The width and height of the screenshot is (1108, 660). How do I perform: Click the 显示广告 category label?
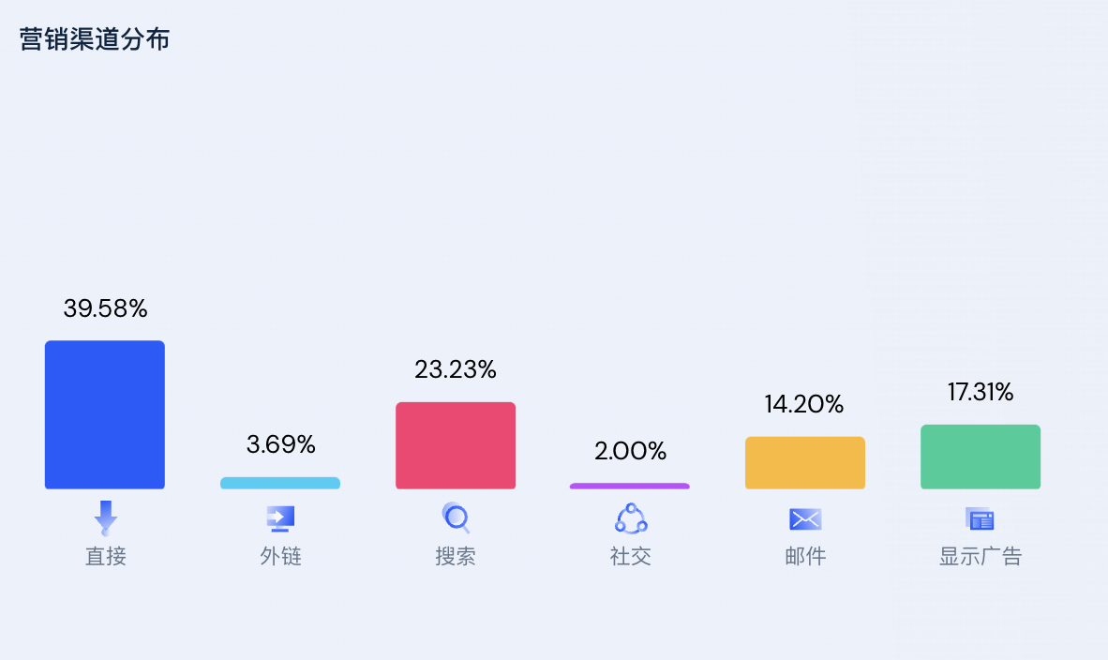[981, 556]
